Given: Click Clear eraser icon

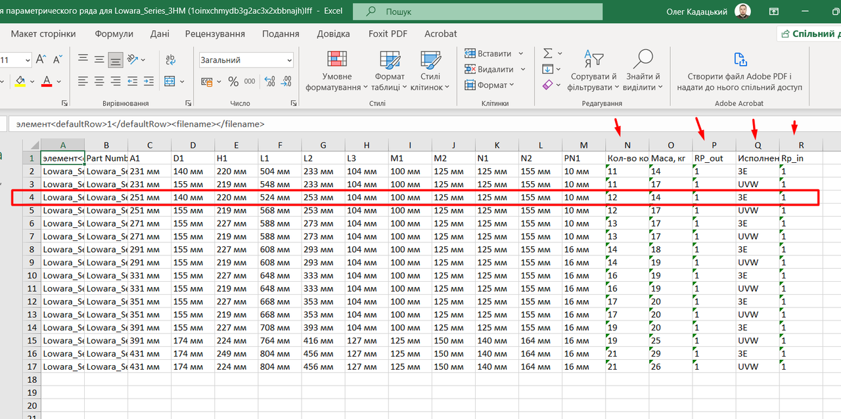Looking at the screenshot, I should 547,85.
